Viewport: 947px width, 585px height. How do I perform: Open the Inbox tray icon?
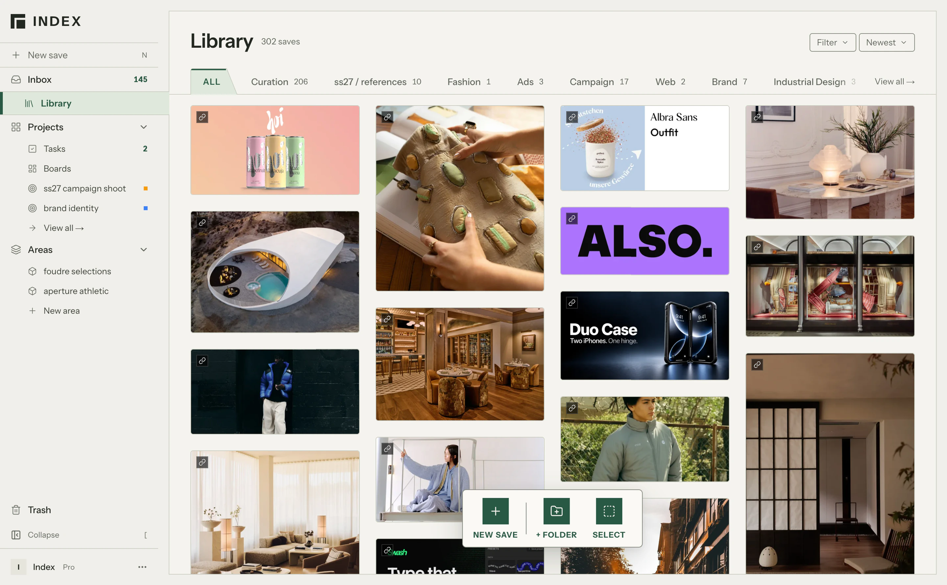coord(16,79)
